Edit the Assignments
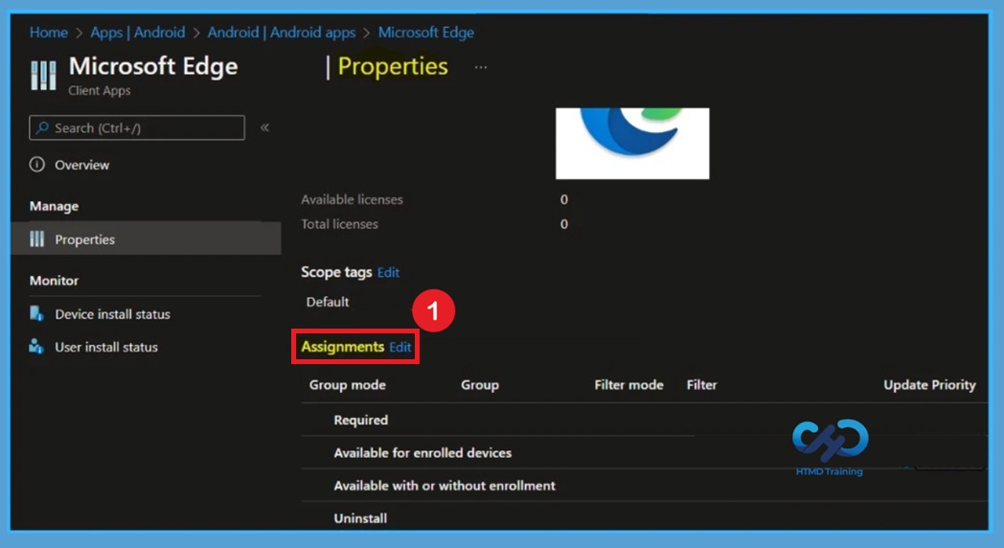Image resolution: width=1004 pixels, height=548 pixels. [400, 347]
